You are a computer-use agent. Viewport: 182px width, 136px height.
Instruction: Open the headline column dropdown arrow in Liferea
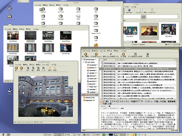pyautogui.click(x=175, y=60)
